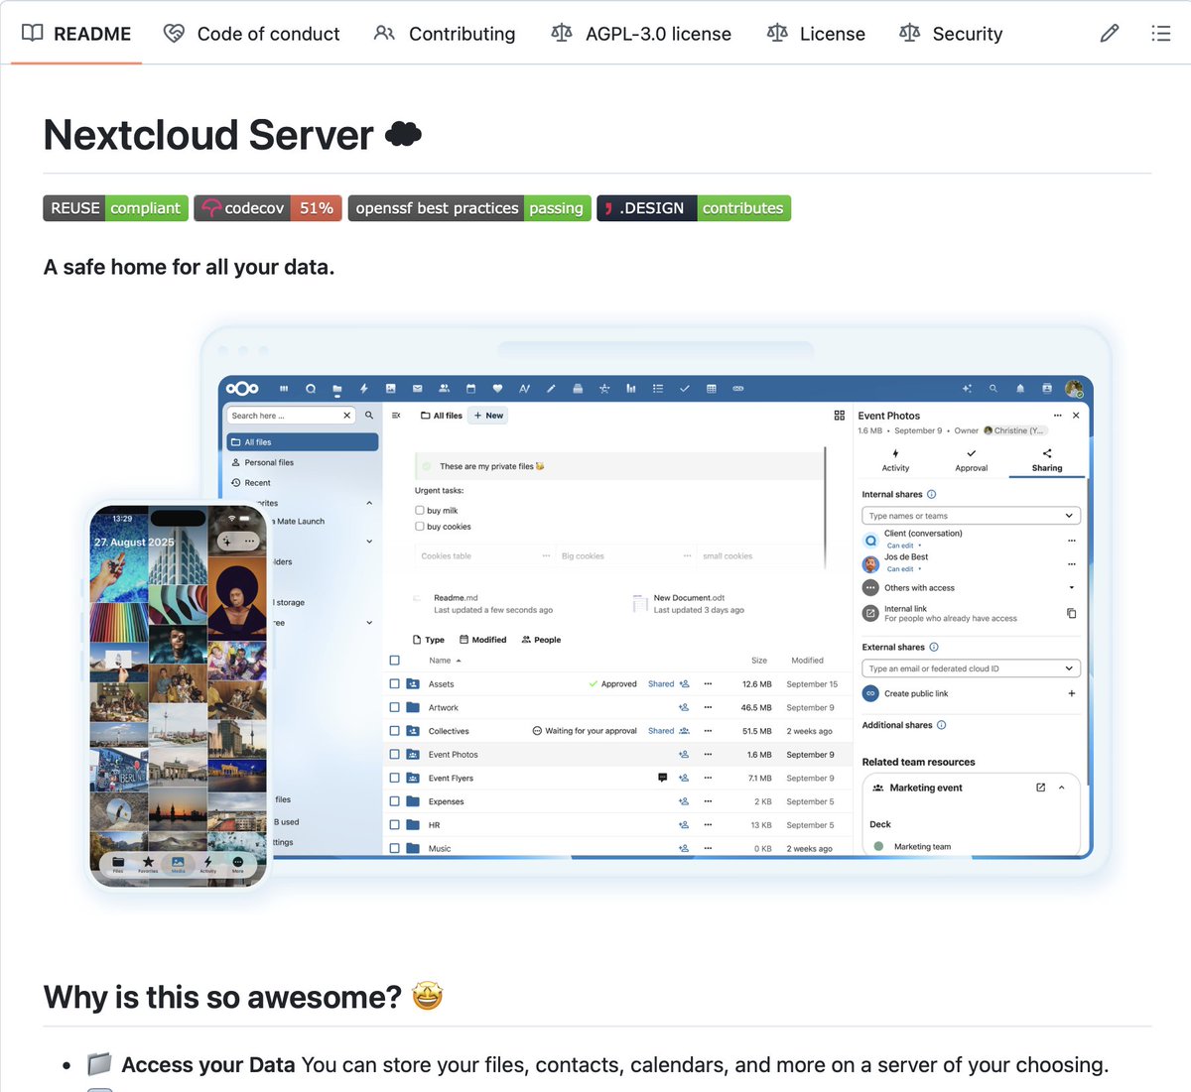1191x1092 pixels.
Task: Open 'Recent' in the Nextcloud sidebar
Action: 303,483
